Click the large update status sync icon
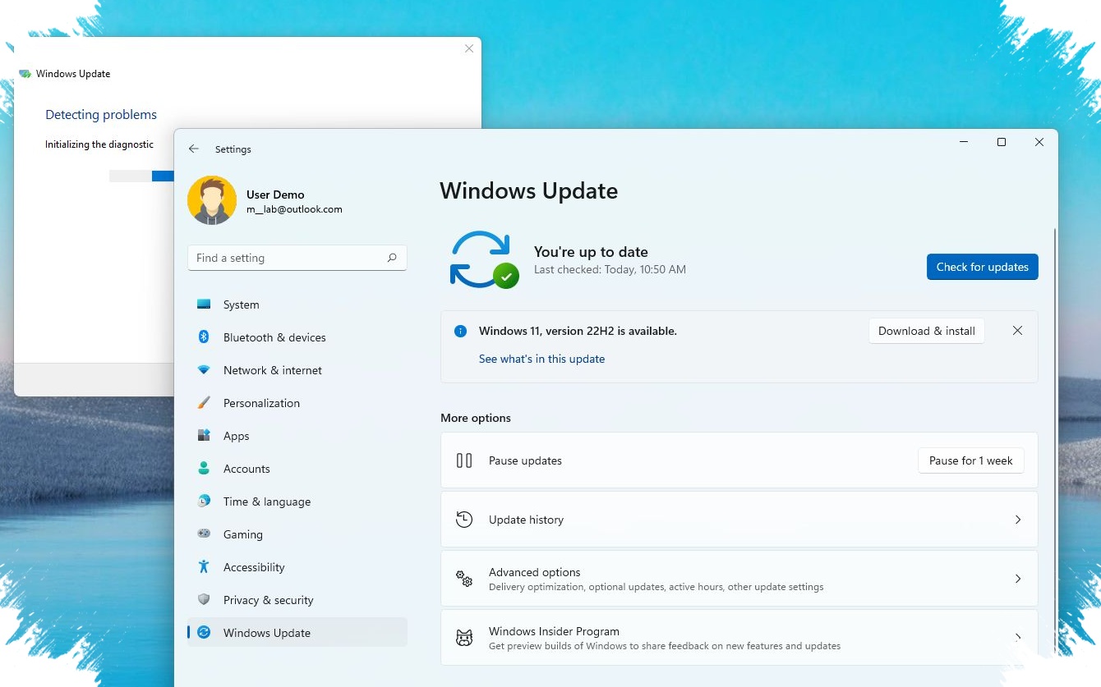The image size is (1101, 687). pyautogui.click(x=483, y=259)
